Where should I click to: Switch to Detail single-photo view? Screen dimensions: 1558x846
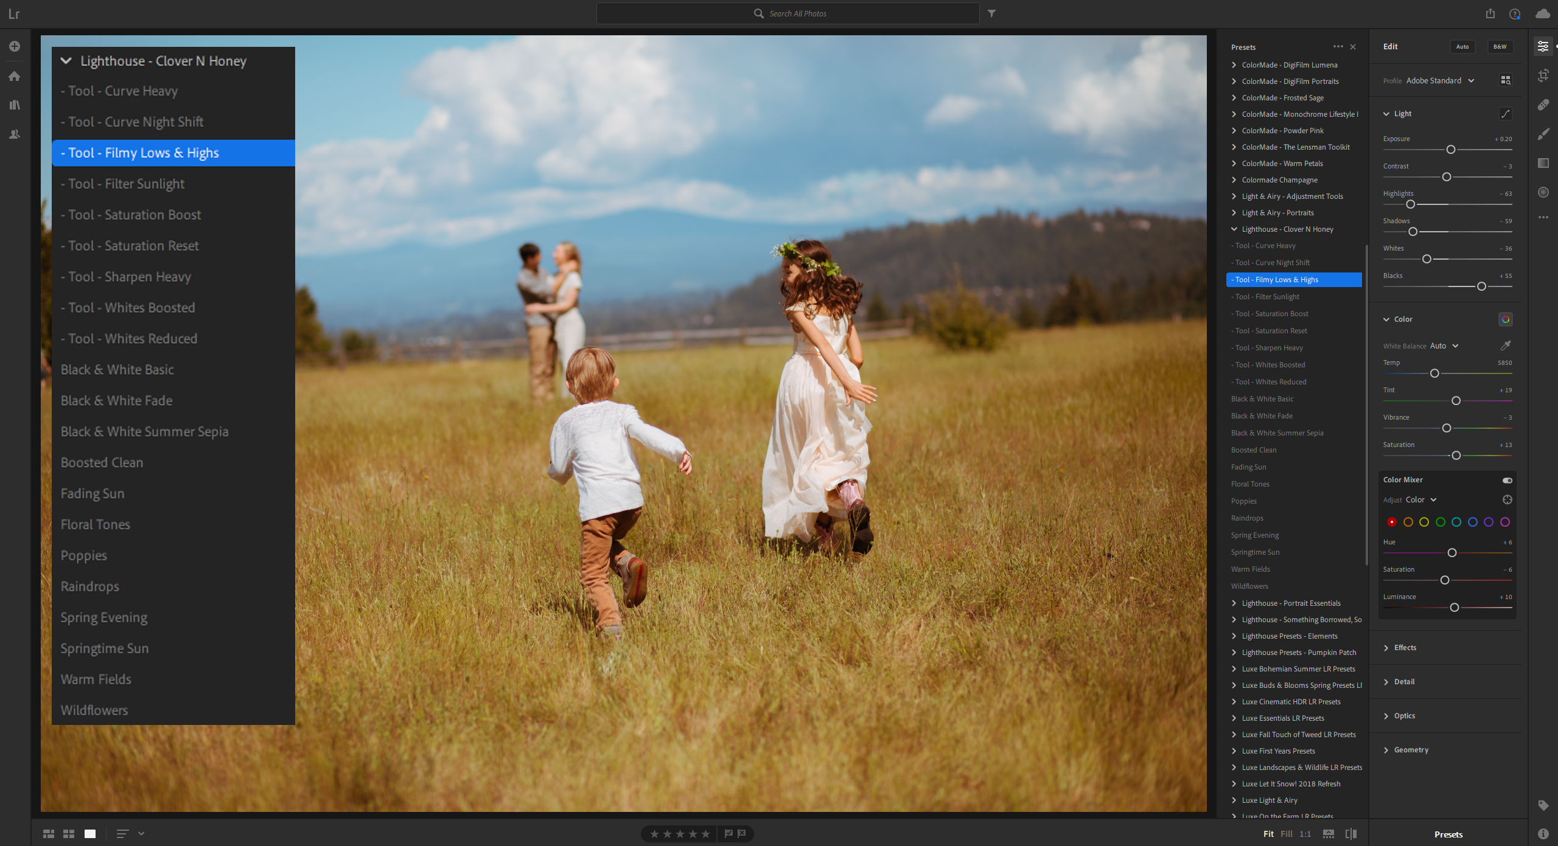tap(90, 834)
